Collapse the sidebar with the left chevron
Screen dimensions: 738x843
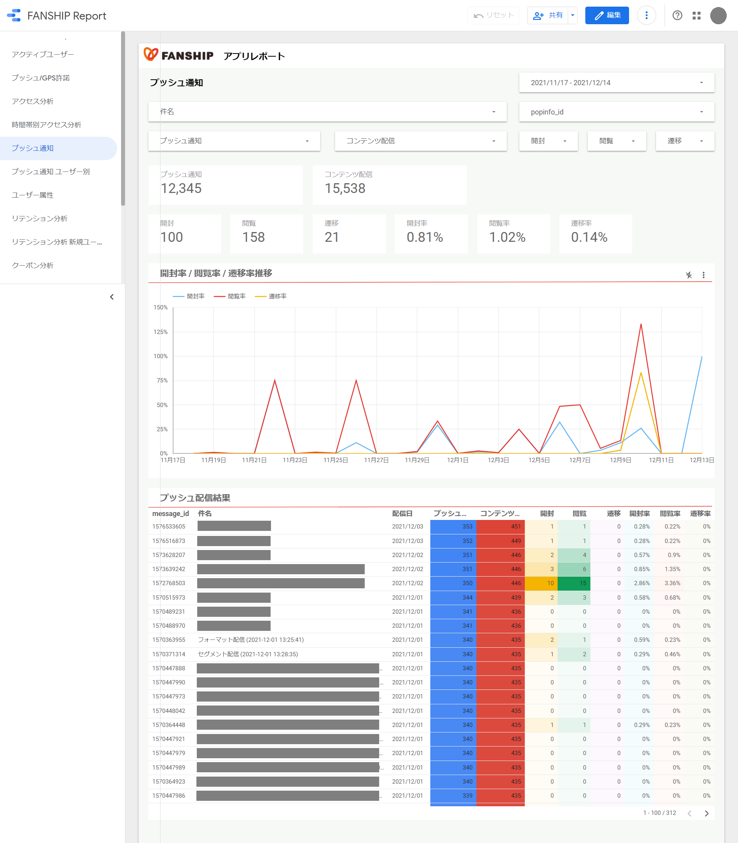112,296
